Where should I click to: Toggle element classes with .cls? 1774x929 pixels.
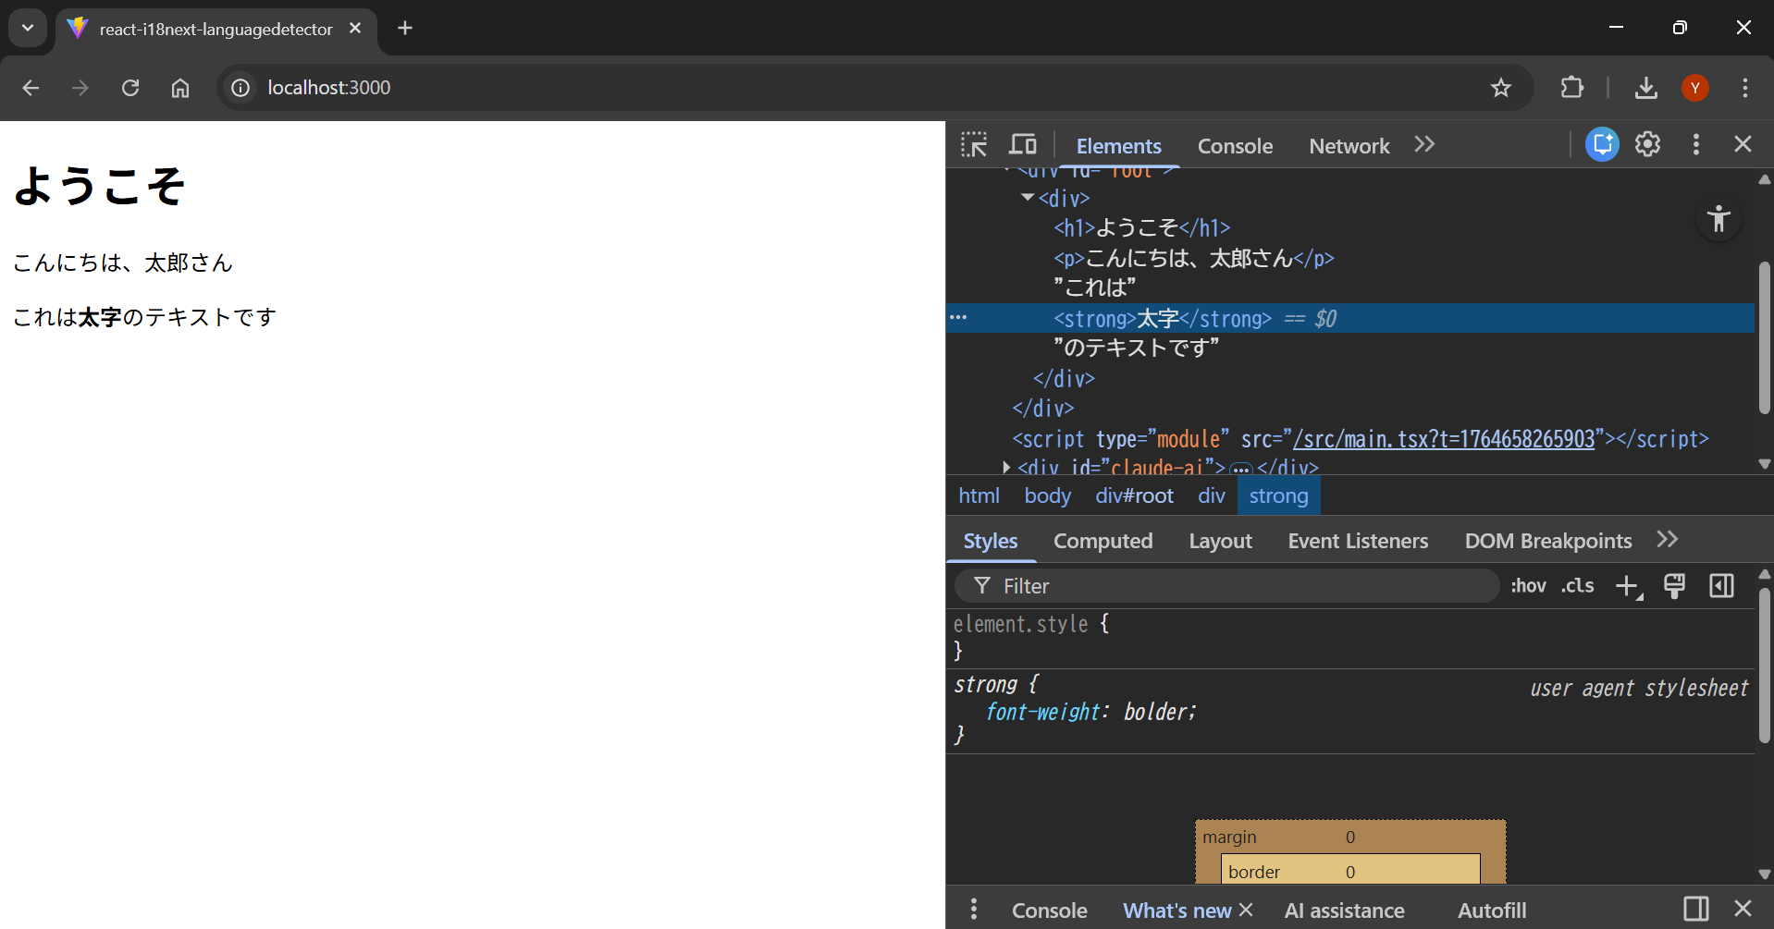point(1577,585)
